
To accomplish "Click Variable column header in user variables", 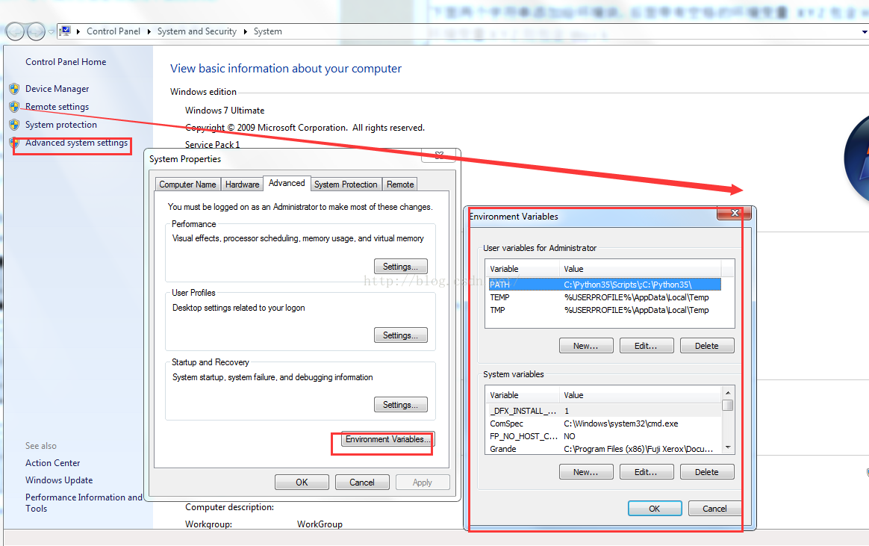I will pos(523,269).
